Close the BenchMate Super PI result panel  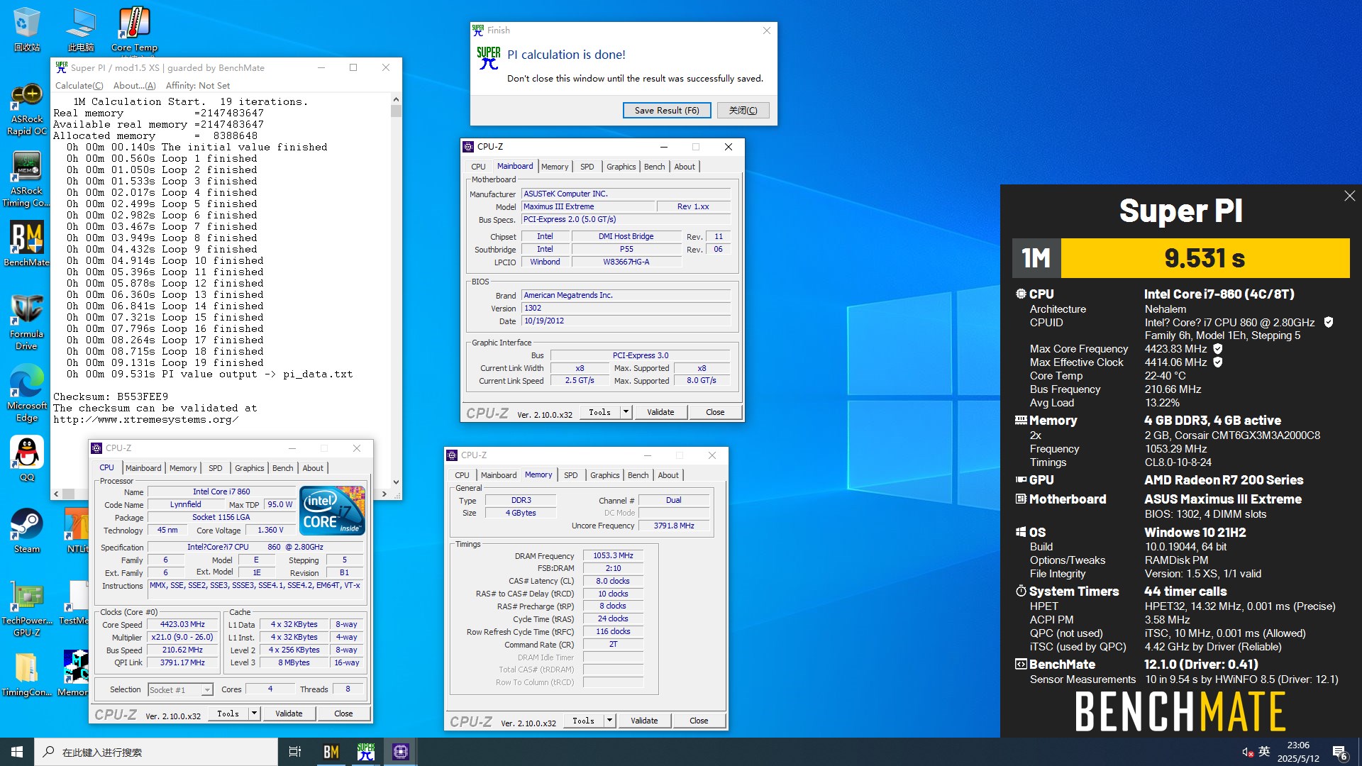(x=1349, y=196)
